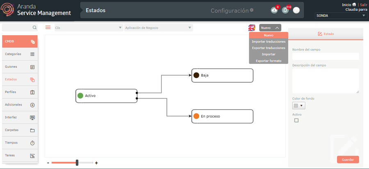Image resolution: width=369 pixels, height=169 pixels.
Task: Click the Tiempos stopwatch icon
Action: pos(32,143)
